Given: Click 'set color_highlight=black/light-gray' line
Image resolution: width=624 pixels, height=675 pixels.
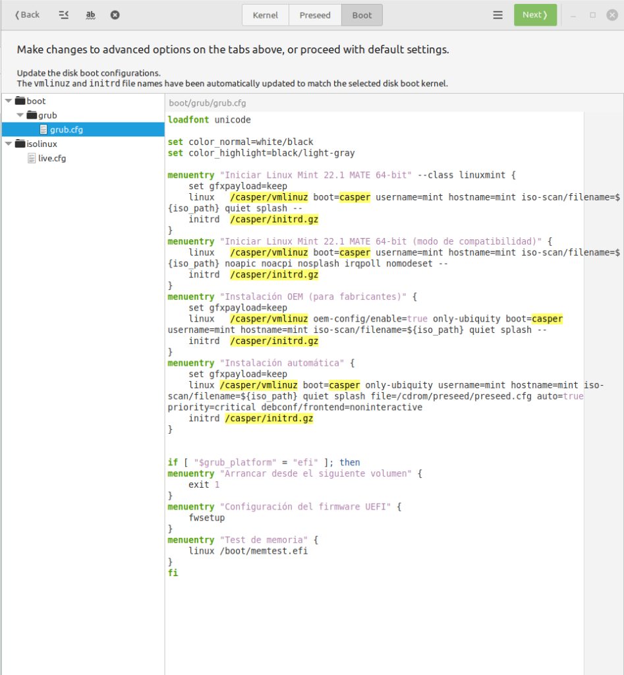Looking at the screenshot, I should pos(261,153).
